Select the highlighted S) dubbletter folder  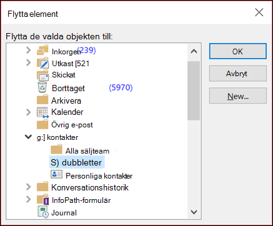77,162
